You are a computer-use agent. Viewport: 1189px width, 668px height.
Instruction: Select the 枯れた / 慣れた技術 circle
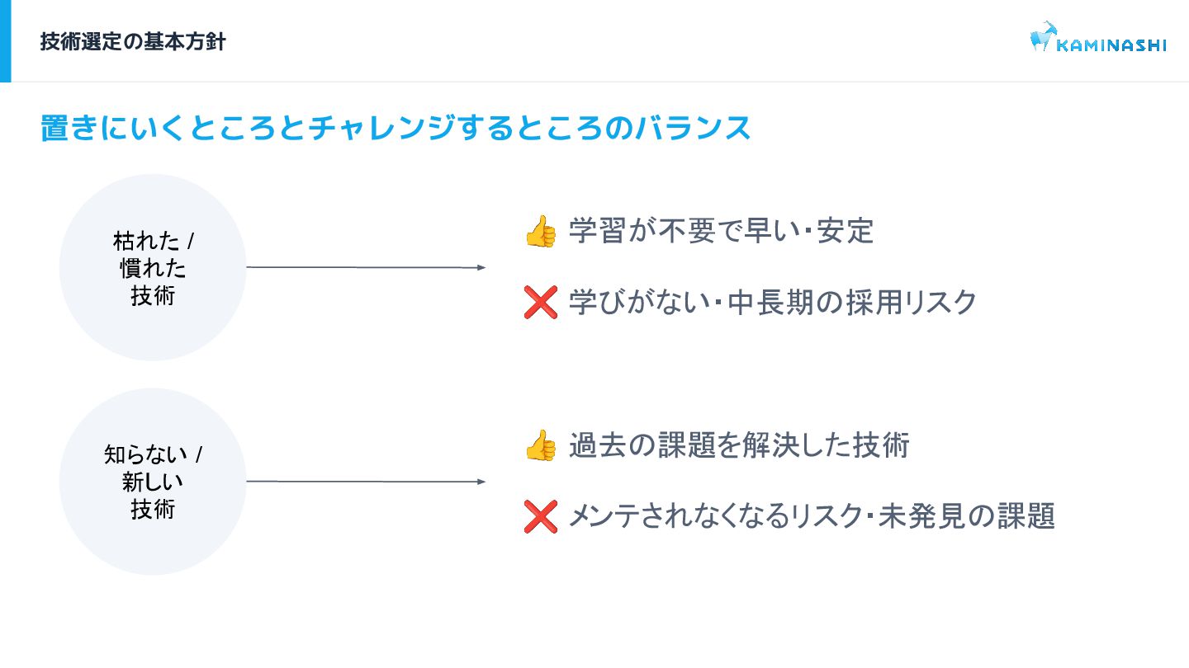(153, 267)
